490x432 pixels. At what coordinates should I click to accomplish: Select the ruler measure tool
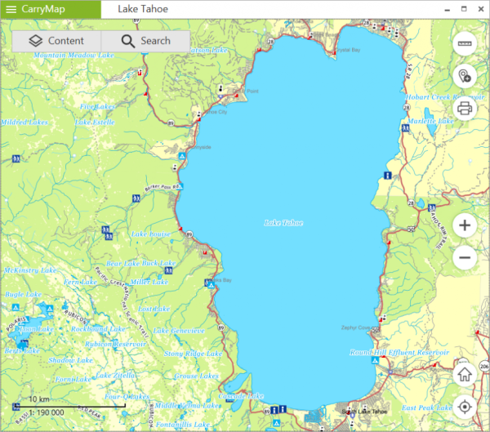[x=465, y=45]
